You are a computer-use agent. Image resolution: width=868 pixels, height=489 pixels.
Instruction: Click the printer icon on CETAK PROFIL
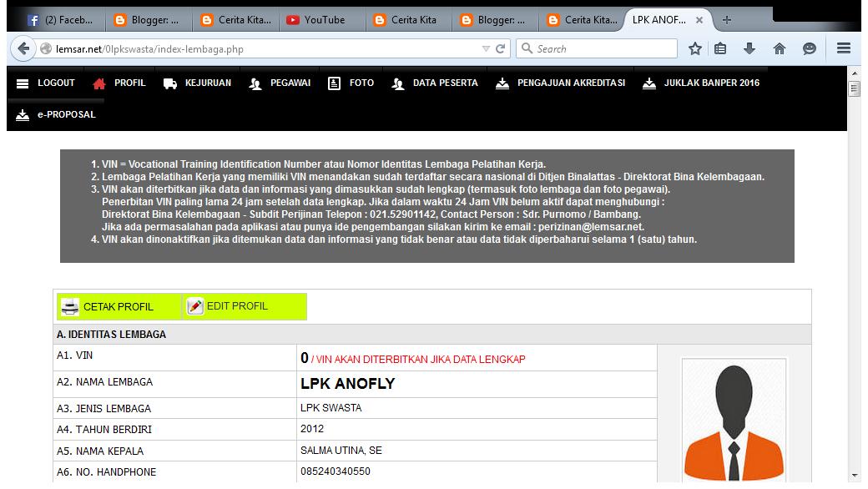point(70,306)
